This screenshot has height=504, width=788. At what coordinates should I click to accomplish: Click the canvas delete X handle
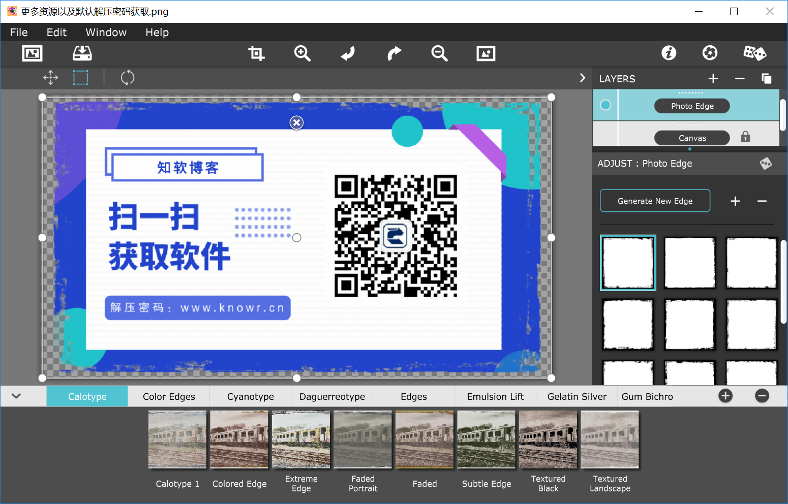tap(296, 122)
